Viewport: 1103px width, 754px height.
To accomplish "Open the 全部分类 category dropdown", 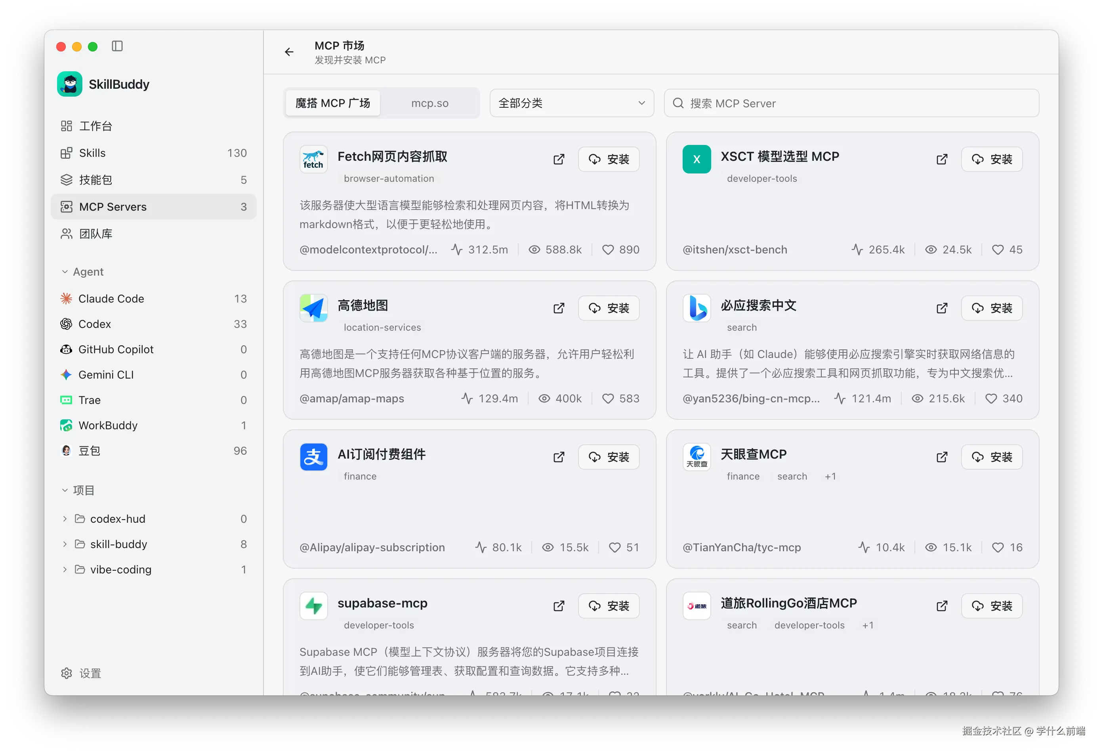I will [572, 103].
